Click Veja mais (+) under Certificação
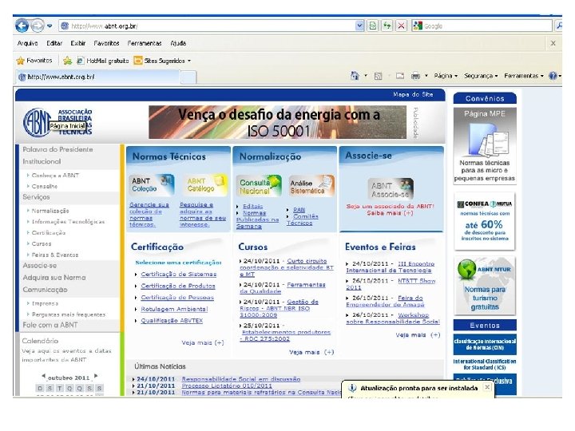This screenshot has height=431, width=575. coord(203,342)
